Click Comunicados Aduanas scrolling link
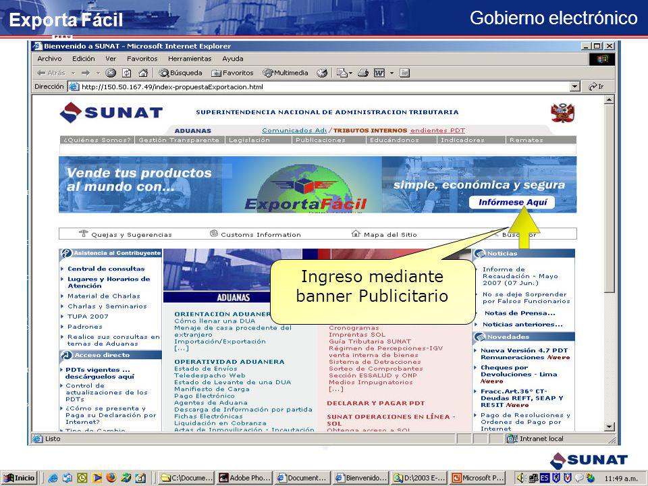This screenshot has width=648, height=486. point(294,130)
